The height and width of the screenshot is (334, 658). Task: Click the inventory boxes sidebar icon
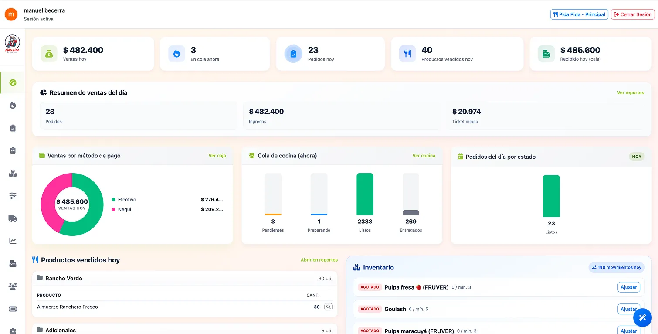13,173
